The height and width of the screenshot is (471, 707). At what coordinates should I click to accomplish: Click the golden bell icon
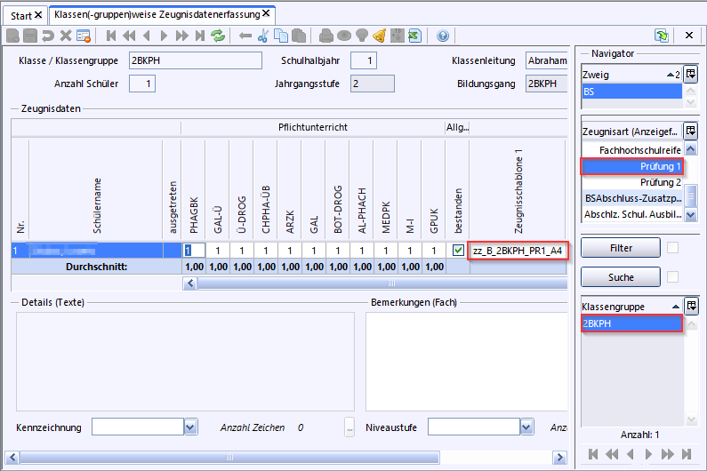(x=380, y=36)
